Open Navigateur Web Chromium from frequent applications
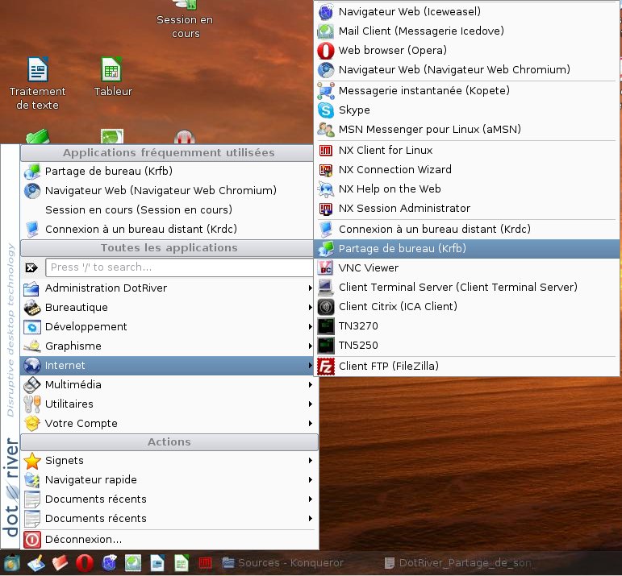Screen dimensions: 622x576 click(x=161, y=191)
